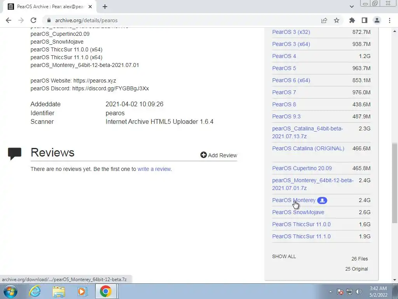398x299 pixels.
Task: Reload the archive.org page
Action: (33, 20)
